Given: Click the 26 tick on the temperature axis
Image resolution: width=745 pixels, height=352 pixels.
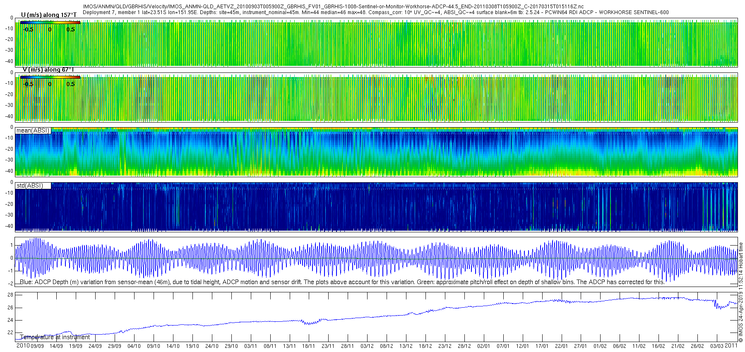Looking at the screenshot, I should click(x=10, y=307).
